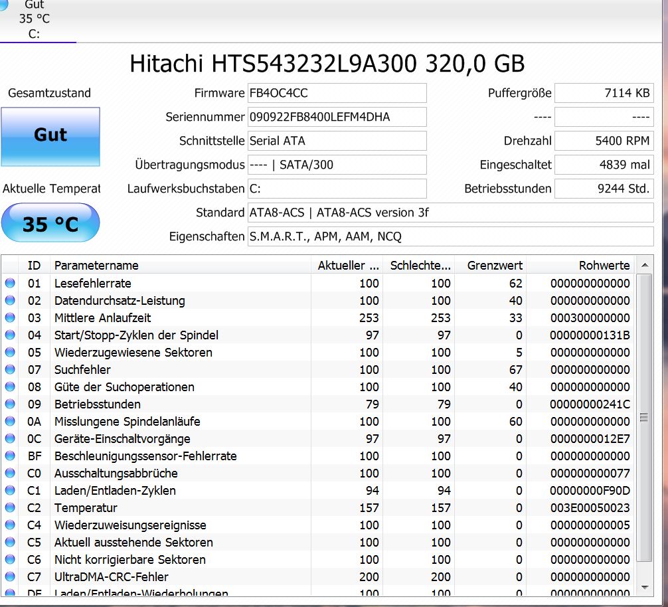Click status icon of UltraDMA-CRC-Fehler row
Viewport: 668px width, 607px height.
click(10, 576)
